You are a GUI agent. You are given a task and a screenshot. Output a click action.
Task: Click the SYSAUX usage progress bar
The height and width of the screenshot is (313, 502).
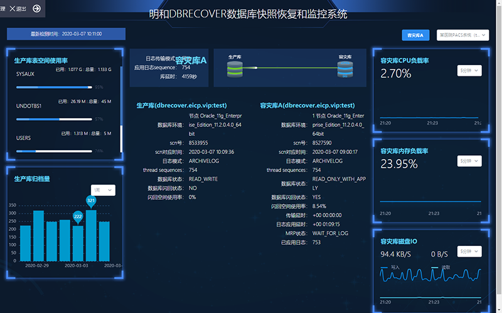54,87
